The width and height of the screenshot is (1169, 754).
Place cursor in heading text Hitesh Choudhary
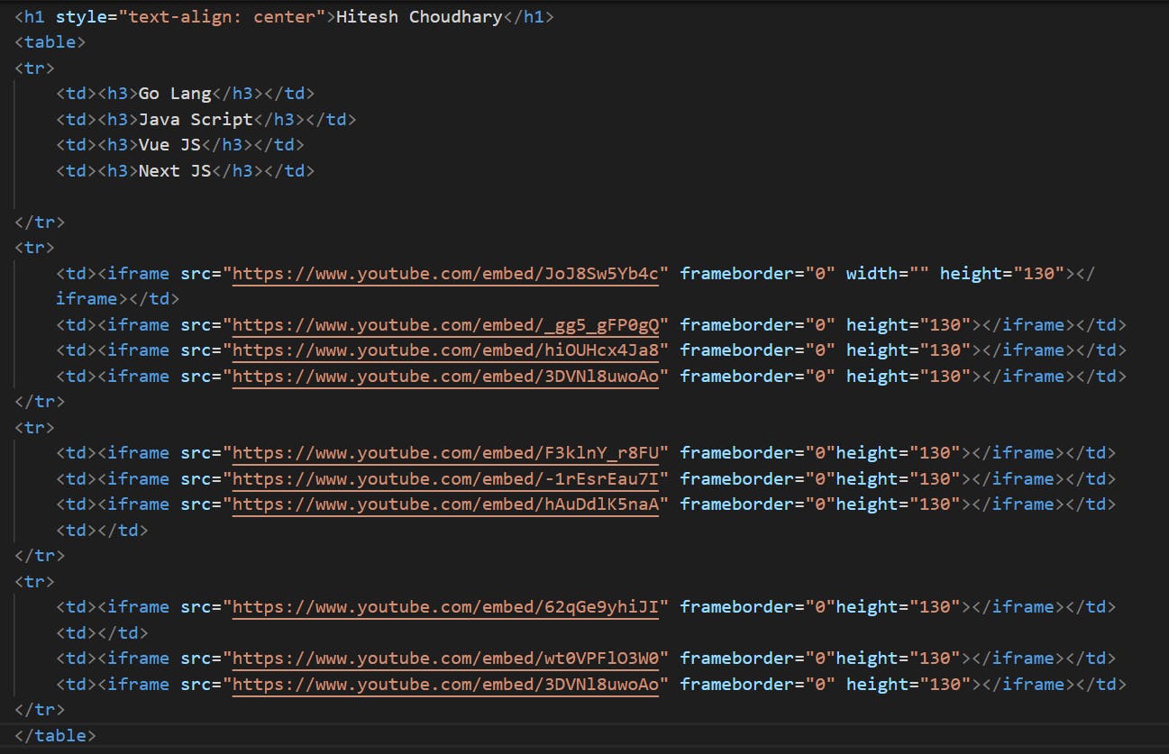click(419, 16)
